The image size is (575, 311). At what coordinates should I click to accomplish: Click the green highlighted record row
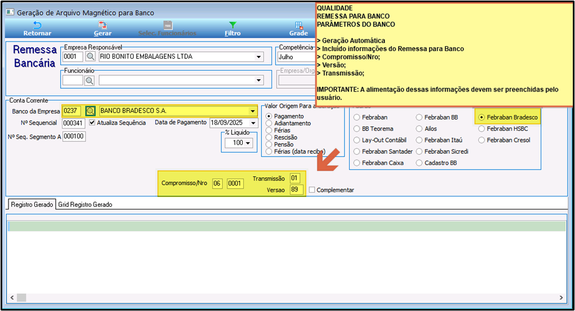pos(287,226)
